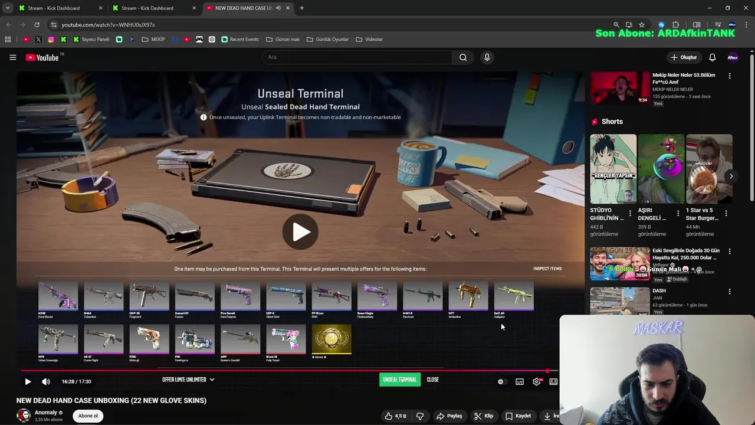Save the video with Kaydet
The width and height of the screenshot is (755, 425).
tap(518, 416)
